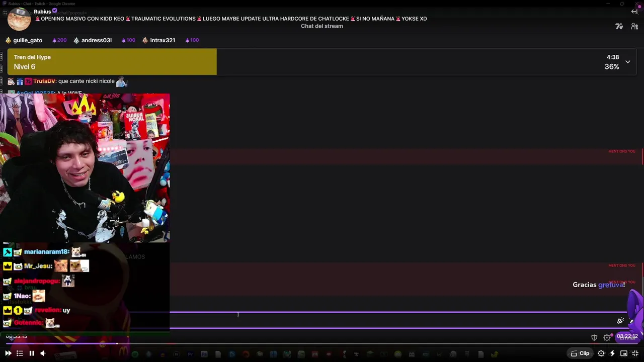This screenshot has height=362, width=644.
Task: Click the grefuva username in Gracias message
Action: pos(610,285)
